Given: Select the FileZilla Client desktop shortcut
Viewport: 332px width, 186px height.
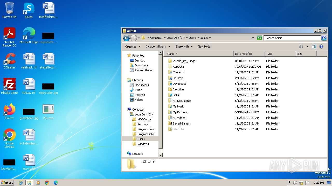Looking at the screenshot, I should 9,86.
